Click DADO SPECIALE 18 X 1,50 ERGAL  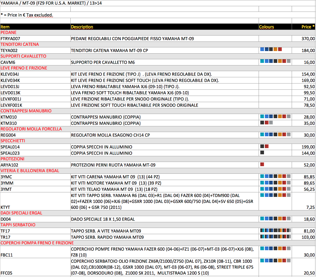click(103, 219)
